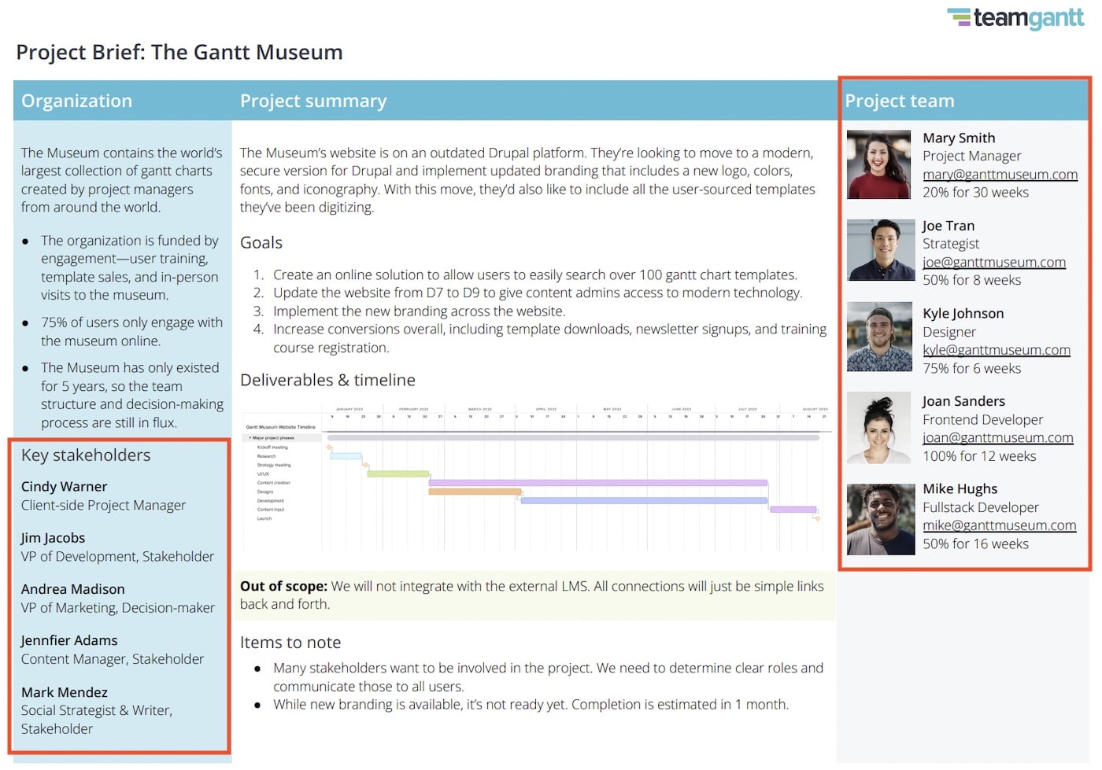Click the Launch milestone diamond marker
The width and height of the screenshot is (1102, 770).
818,518
